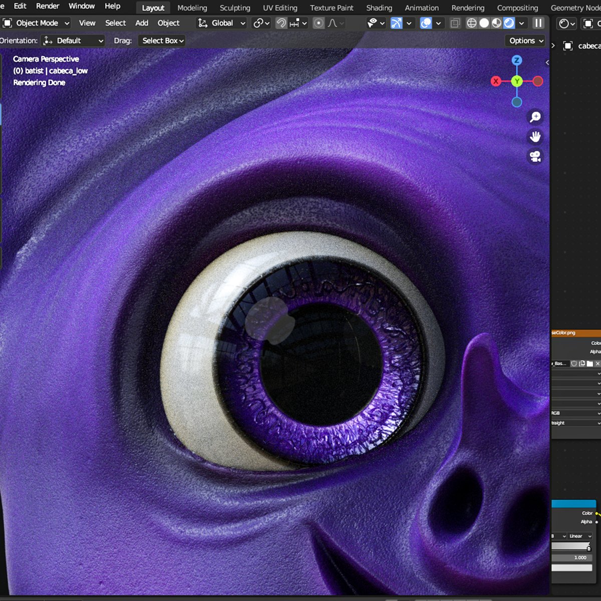
Task: Open the Options popover
Action: [526, 41]
